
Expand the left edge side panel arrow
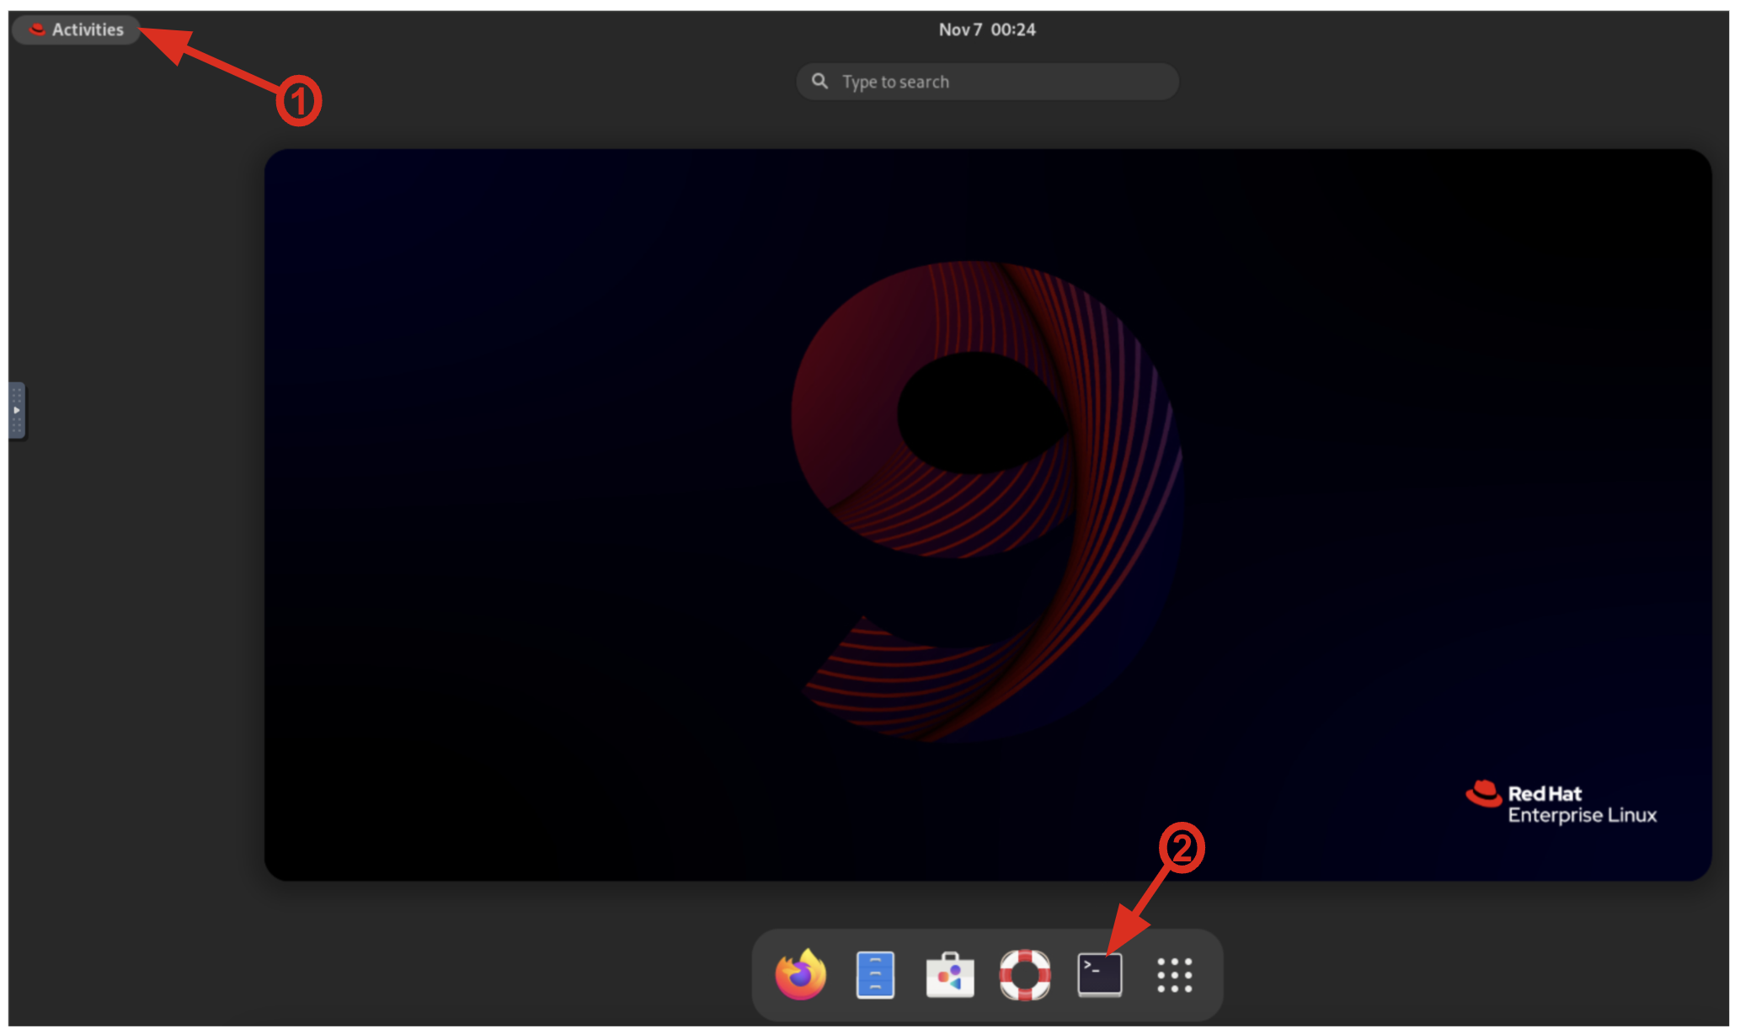pyautogui.click(x=17, y=410)
